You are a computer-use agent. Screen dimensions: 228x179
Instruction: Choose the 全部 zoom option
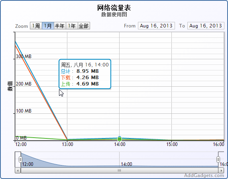click(x=84, y=26)
